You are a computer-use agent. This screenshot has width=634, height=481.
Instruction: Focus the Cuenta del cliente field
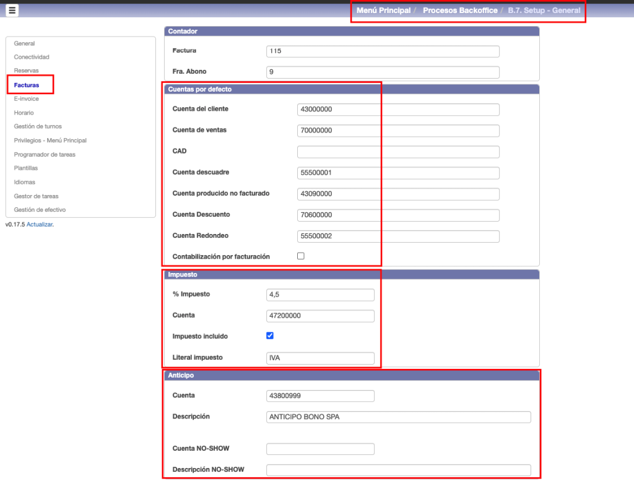pyautogui.click(x=398, y=110)
